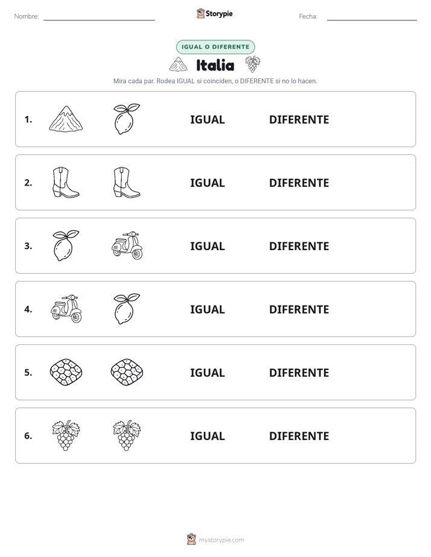Select DIFERENTE for row 3

pyautogui.click(x=299, y=246)
